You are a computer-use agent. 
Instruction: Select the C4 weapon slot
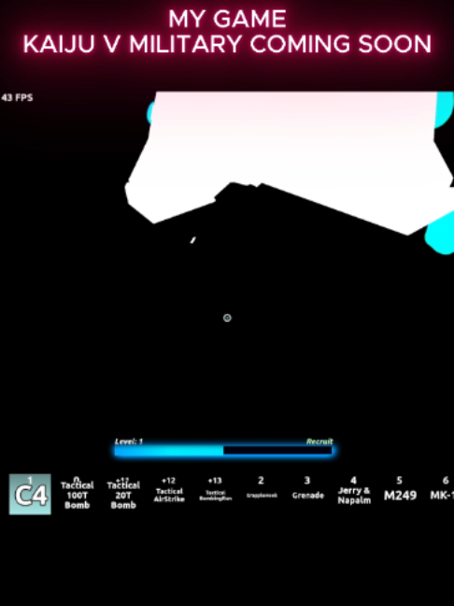click(x=30, y=494)
